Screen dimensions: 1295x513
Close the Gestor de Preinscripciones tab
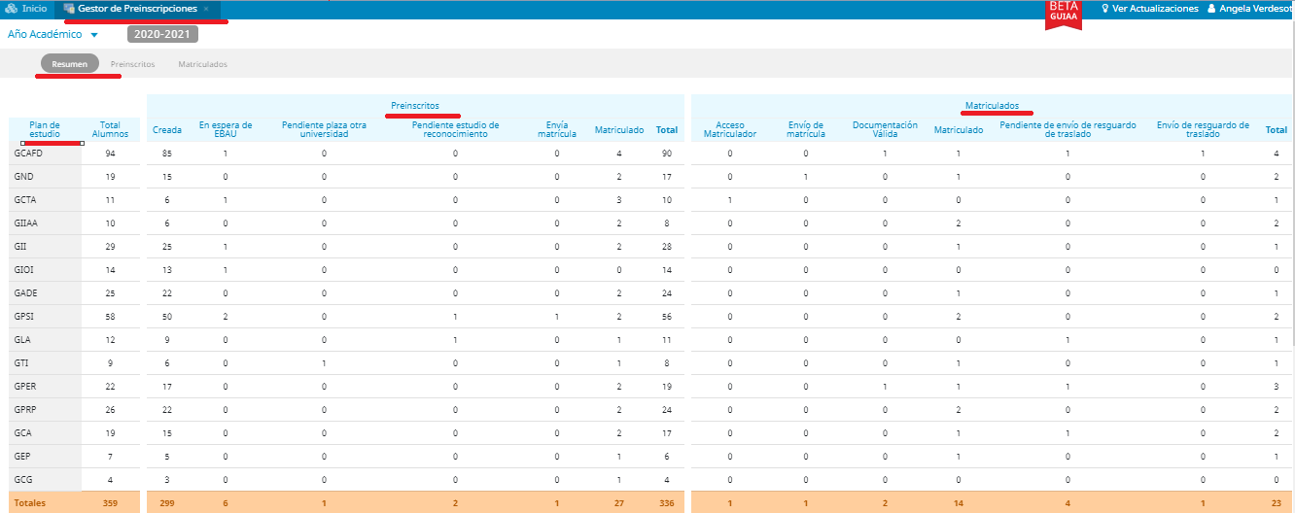(x=206, y=9)
